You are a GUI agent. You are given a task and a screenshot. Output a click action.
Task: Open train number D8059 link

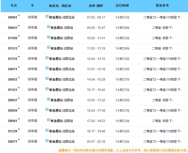coord(13,111)
